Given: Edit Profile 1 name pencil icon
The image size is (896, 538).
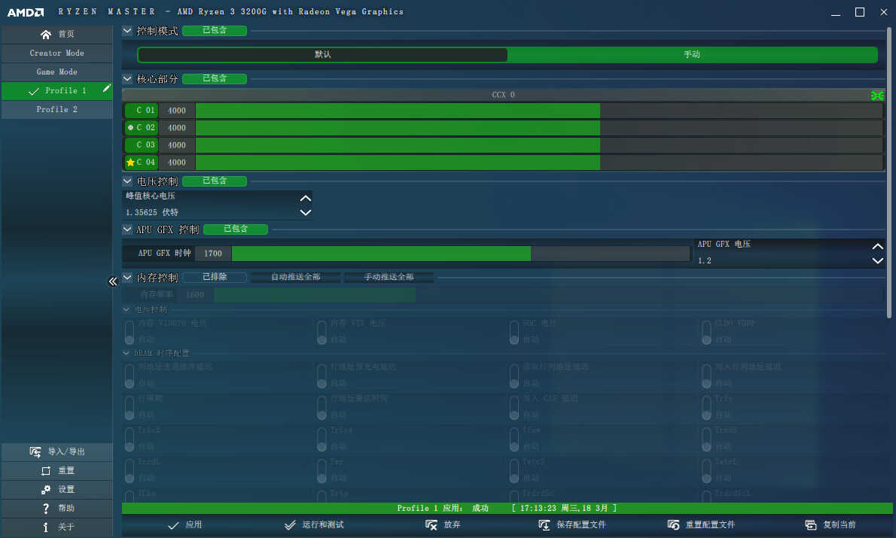Looking at the screenshot, I should (x=106, y=89).
